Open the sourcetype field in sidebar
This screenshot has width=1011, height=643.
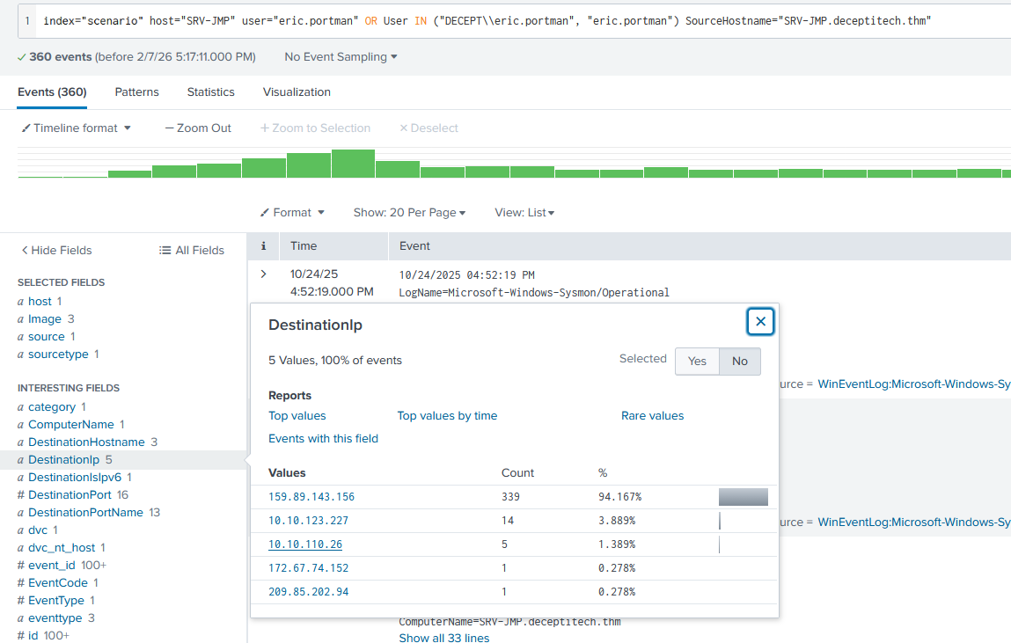click(x=58, y=354)
